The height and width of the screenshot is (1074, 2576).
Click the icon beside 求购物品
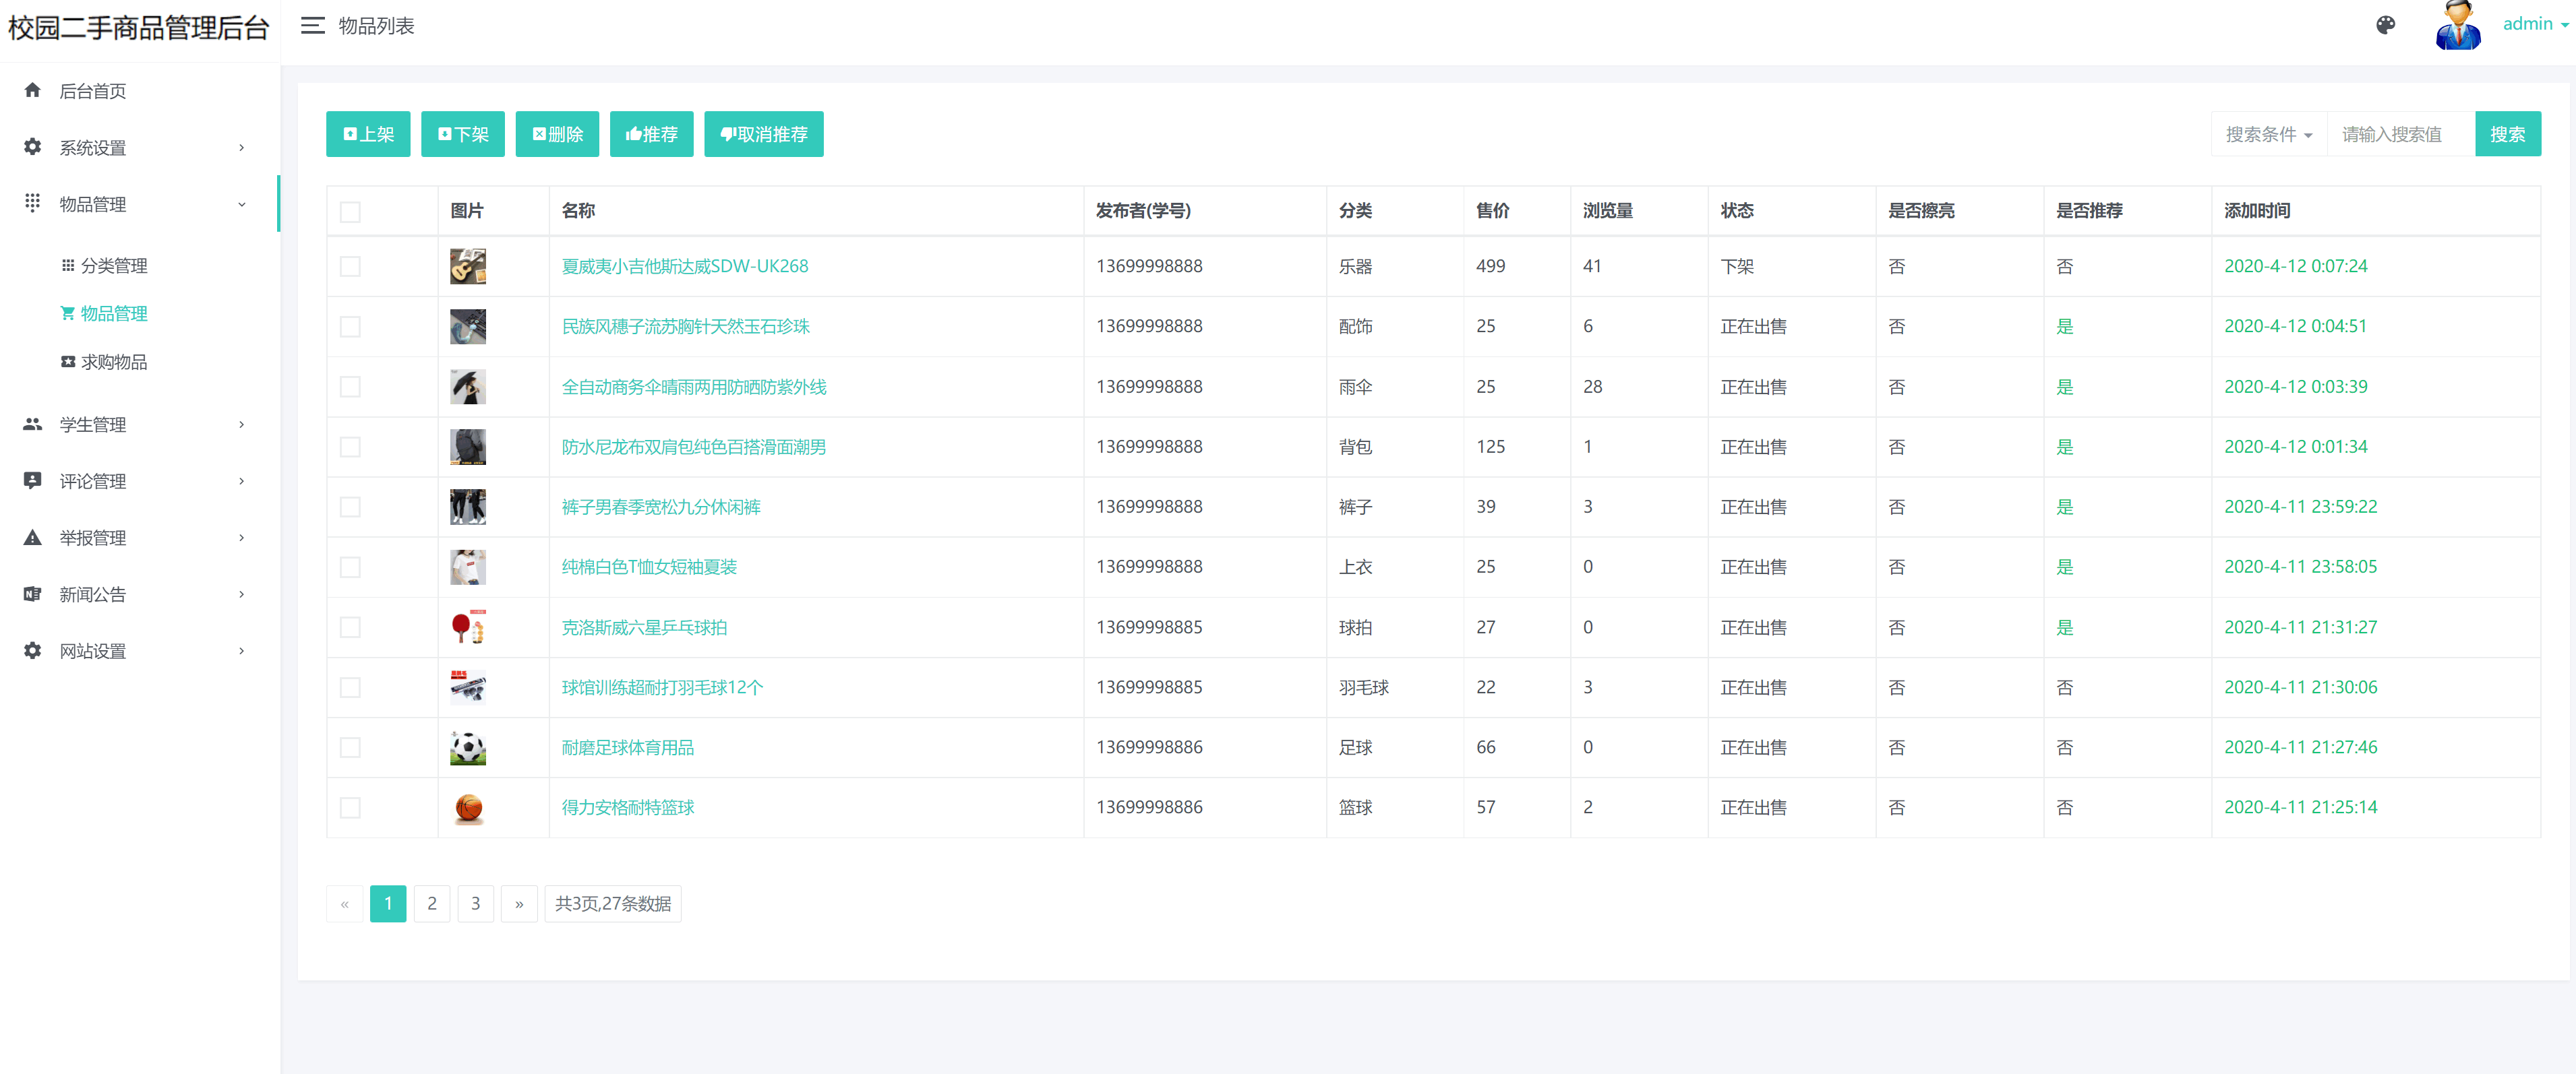[x=68, y=362]
